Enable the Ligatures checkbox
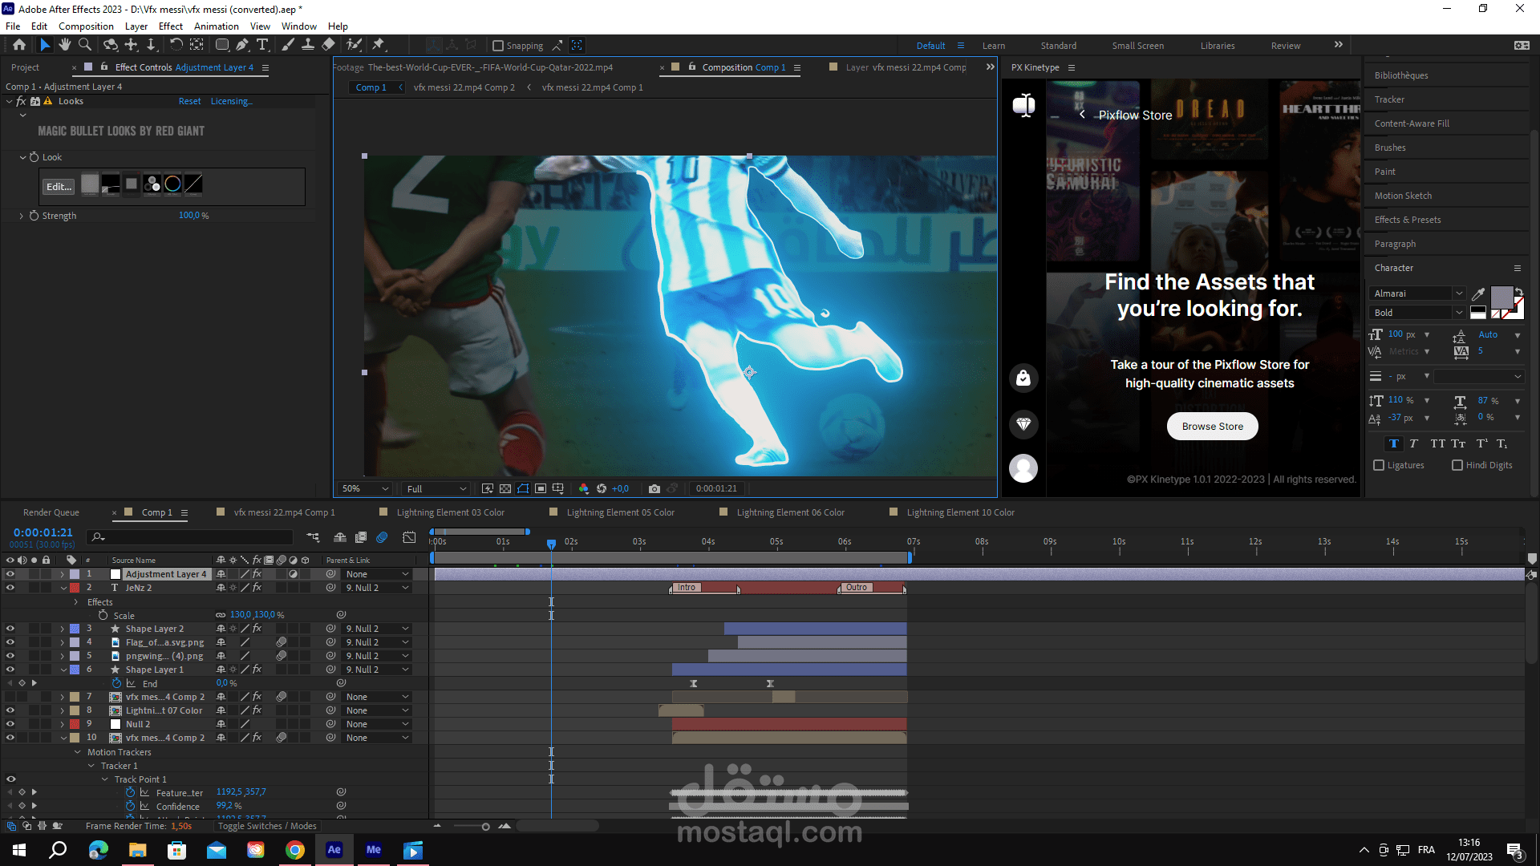The image size is (1540, 866). 1379,465
